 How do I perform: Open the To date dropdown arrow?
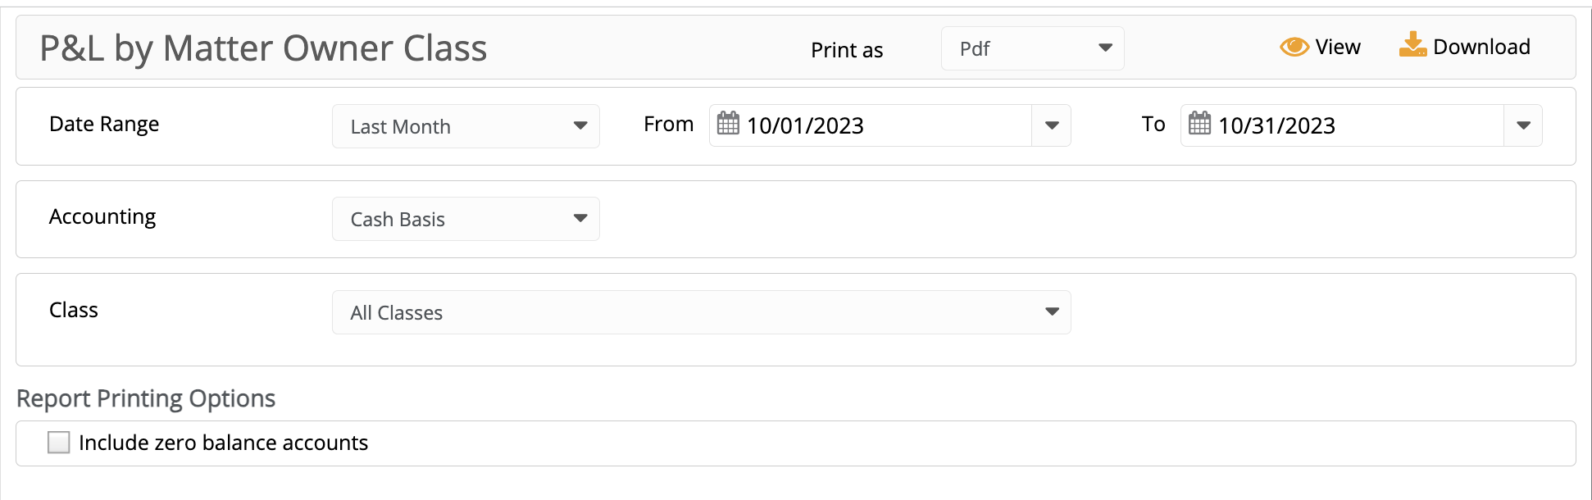pos(1523,125)
